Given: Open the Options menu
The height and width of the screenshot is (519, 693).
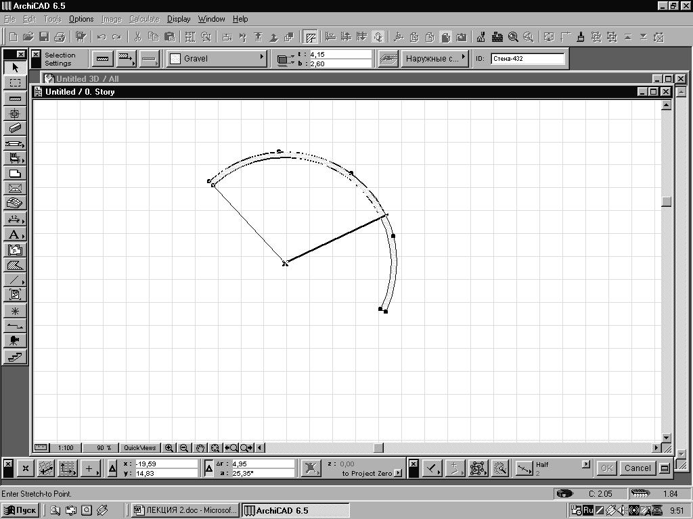Looking at the screenshot, I should tap(81, 19).
